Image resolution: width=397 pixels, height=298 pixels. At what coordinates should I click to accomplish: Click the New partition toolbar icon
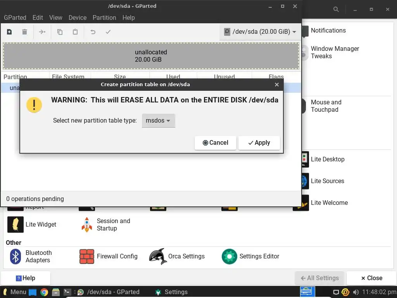9,32
